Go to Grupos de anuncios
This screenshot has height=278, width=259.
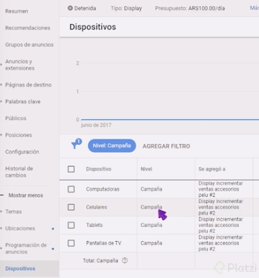(30, 44)
